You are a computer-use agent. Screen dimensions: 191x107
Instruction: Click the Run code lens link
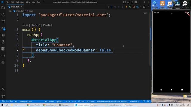coord(25,25)
